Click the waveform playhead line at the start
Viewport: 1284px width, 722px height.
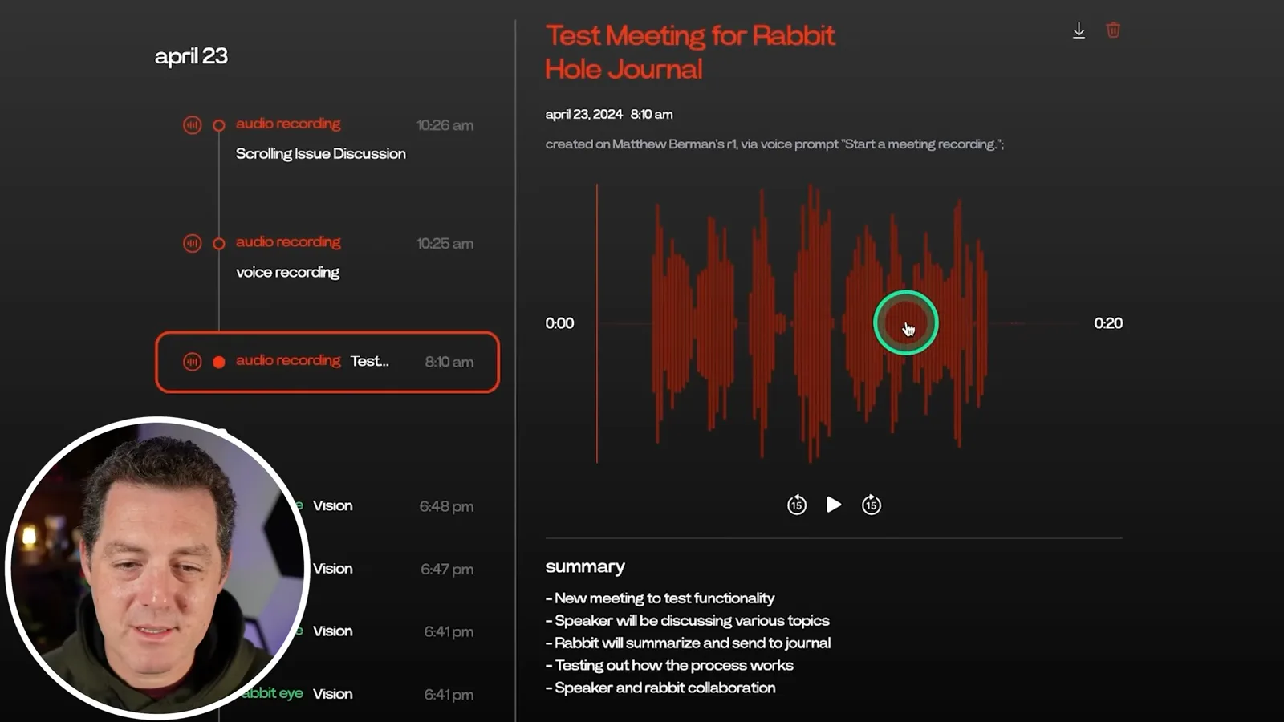click(x=596, y=323)
